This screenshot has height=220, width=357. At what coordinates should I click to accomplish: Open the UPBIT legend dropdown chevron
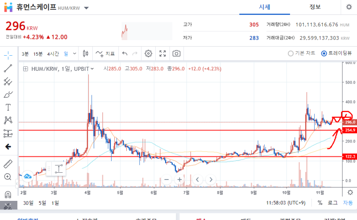[x=92, y=69]
